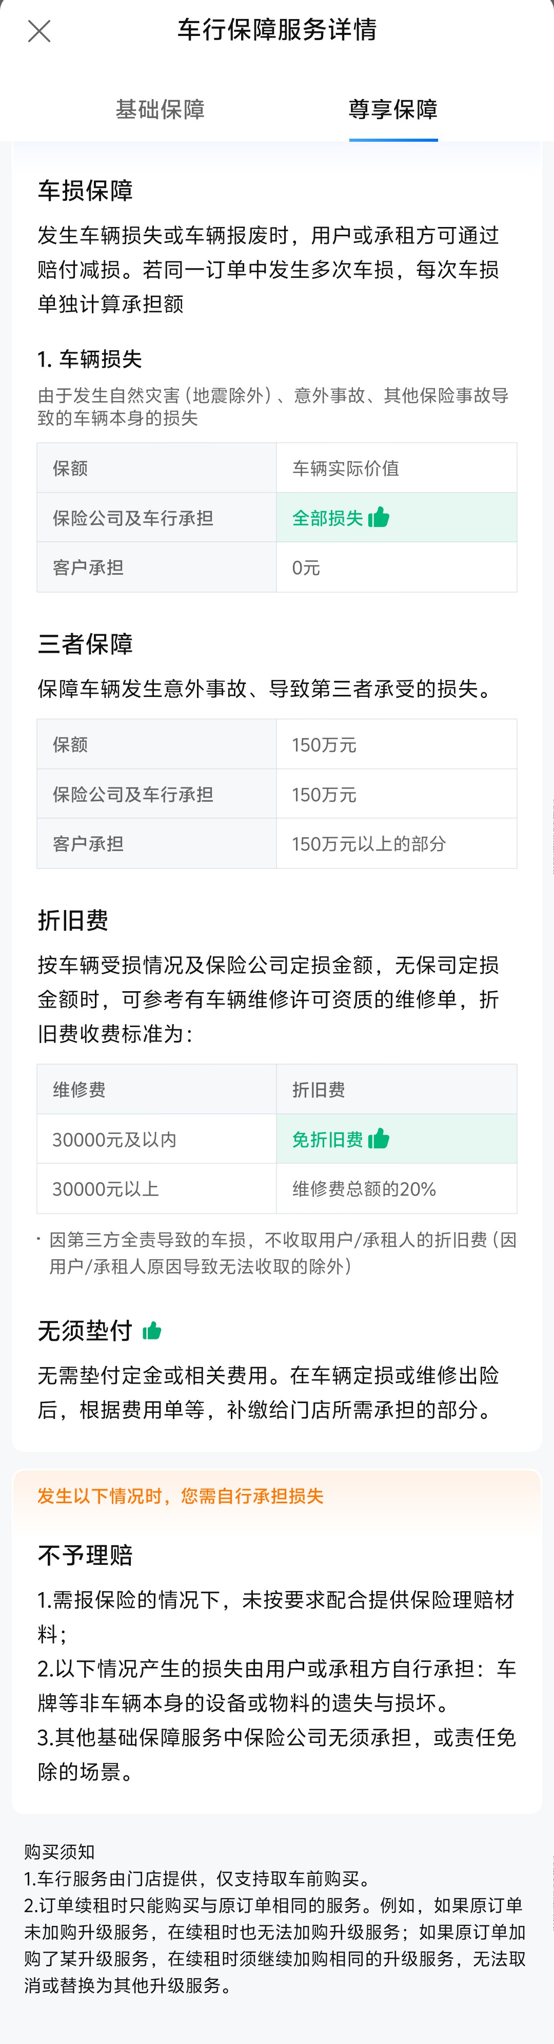Image resolution: width=554 pixels, height=2044 pixels.
Task: Tap the thumbs-up icon beside 全部损失
Action: (x=379, y=517)
